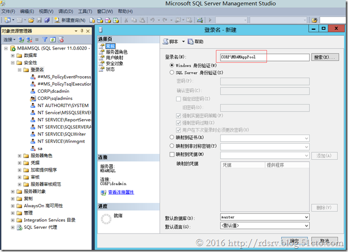Screen dimensions: 348x252
Task: Open the 窗口(W) menu
Action: (x=105, y=11)
